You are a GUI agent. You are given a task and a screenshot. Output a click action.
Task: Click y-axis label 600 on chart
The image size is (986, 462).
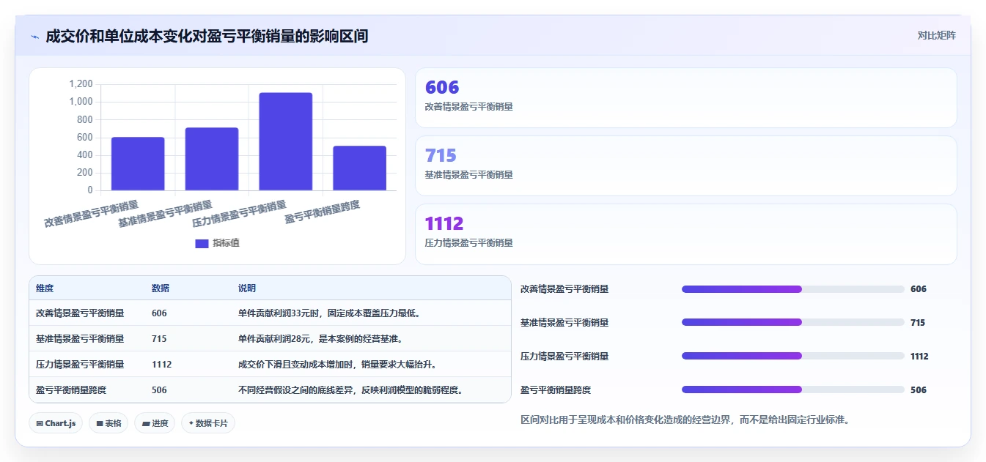coord(85,138)
